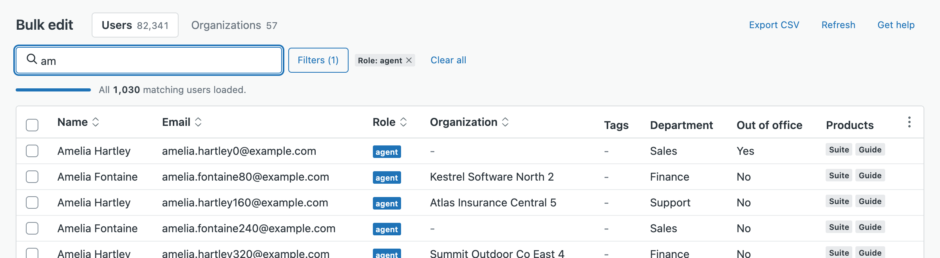Screen dimensions: 940x258
Task: Remove the Role: agent filter chip
Action: pos(409,60)
